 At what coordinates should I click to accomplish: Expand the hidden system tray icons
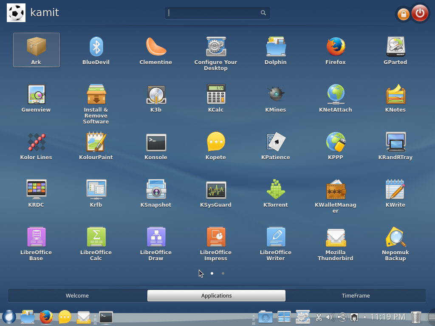364,317
